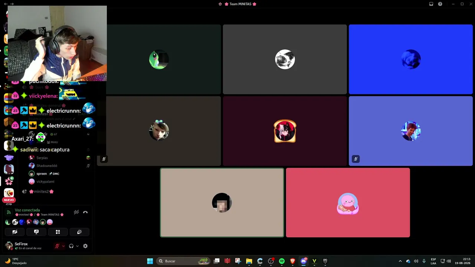
Task: Focus the bright blue participant tile
Action: coord(411,59)
